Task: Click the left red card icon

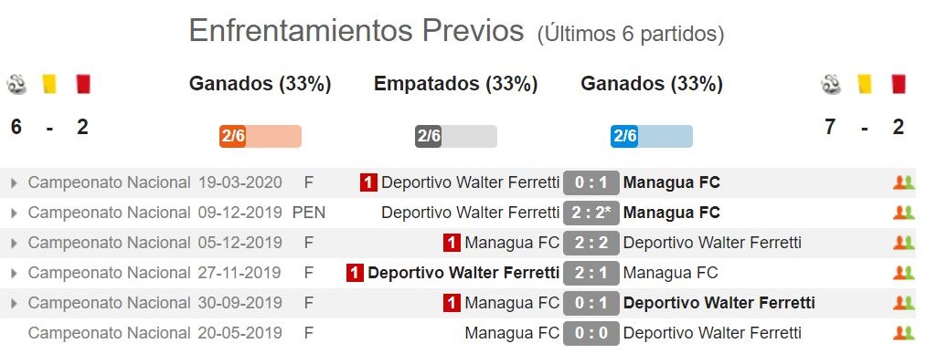Action: [x=82, y=84]
